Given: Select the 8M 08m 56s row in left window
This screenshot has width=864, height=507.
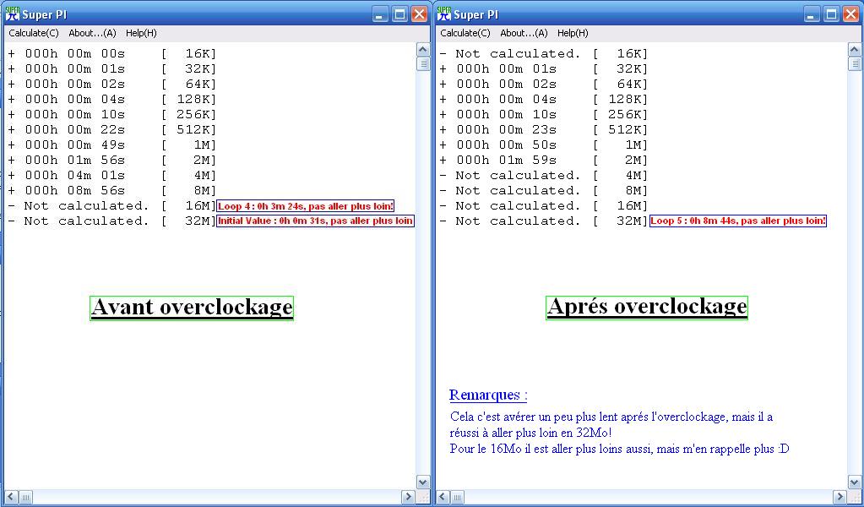Looking at the screenshot, I should click(x=111, y=190).
